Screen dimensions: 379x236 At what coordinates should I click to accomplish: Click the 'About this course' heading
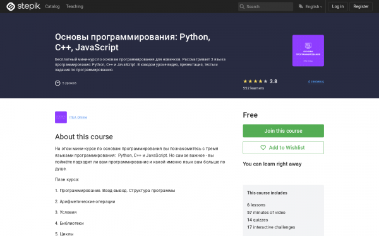click(84, 137)
